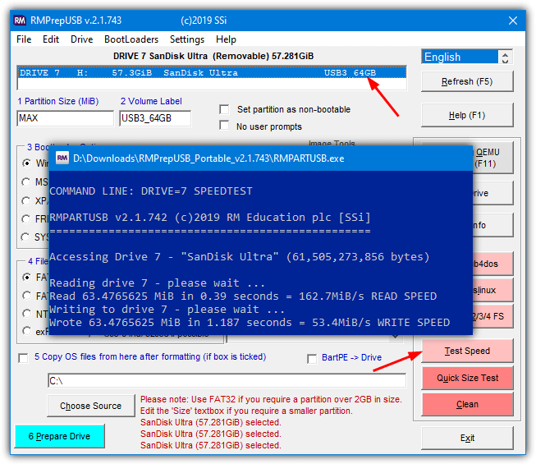The image size is (536, 464).
Task: Click the partly hidden slinux button
Action: [493, 290]
